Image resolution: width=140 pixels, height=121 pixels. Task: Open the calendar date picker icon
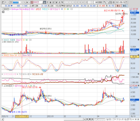click(x=126, y=2)
